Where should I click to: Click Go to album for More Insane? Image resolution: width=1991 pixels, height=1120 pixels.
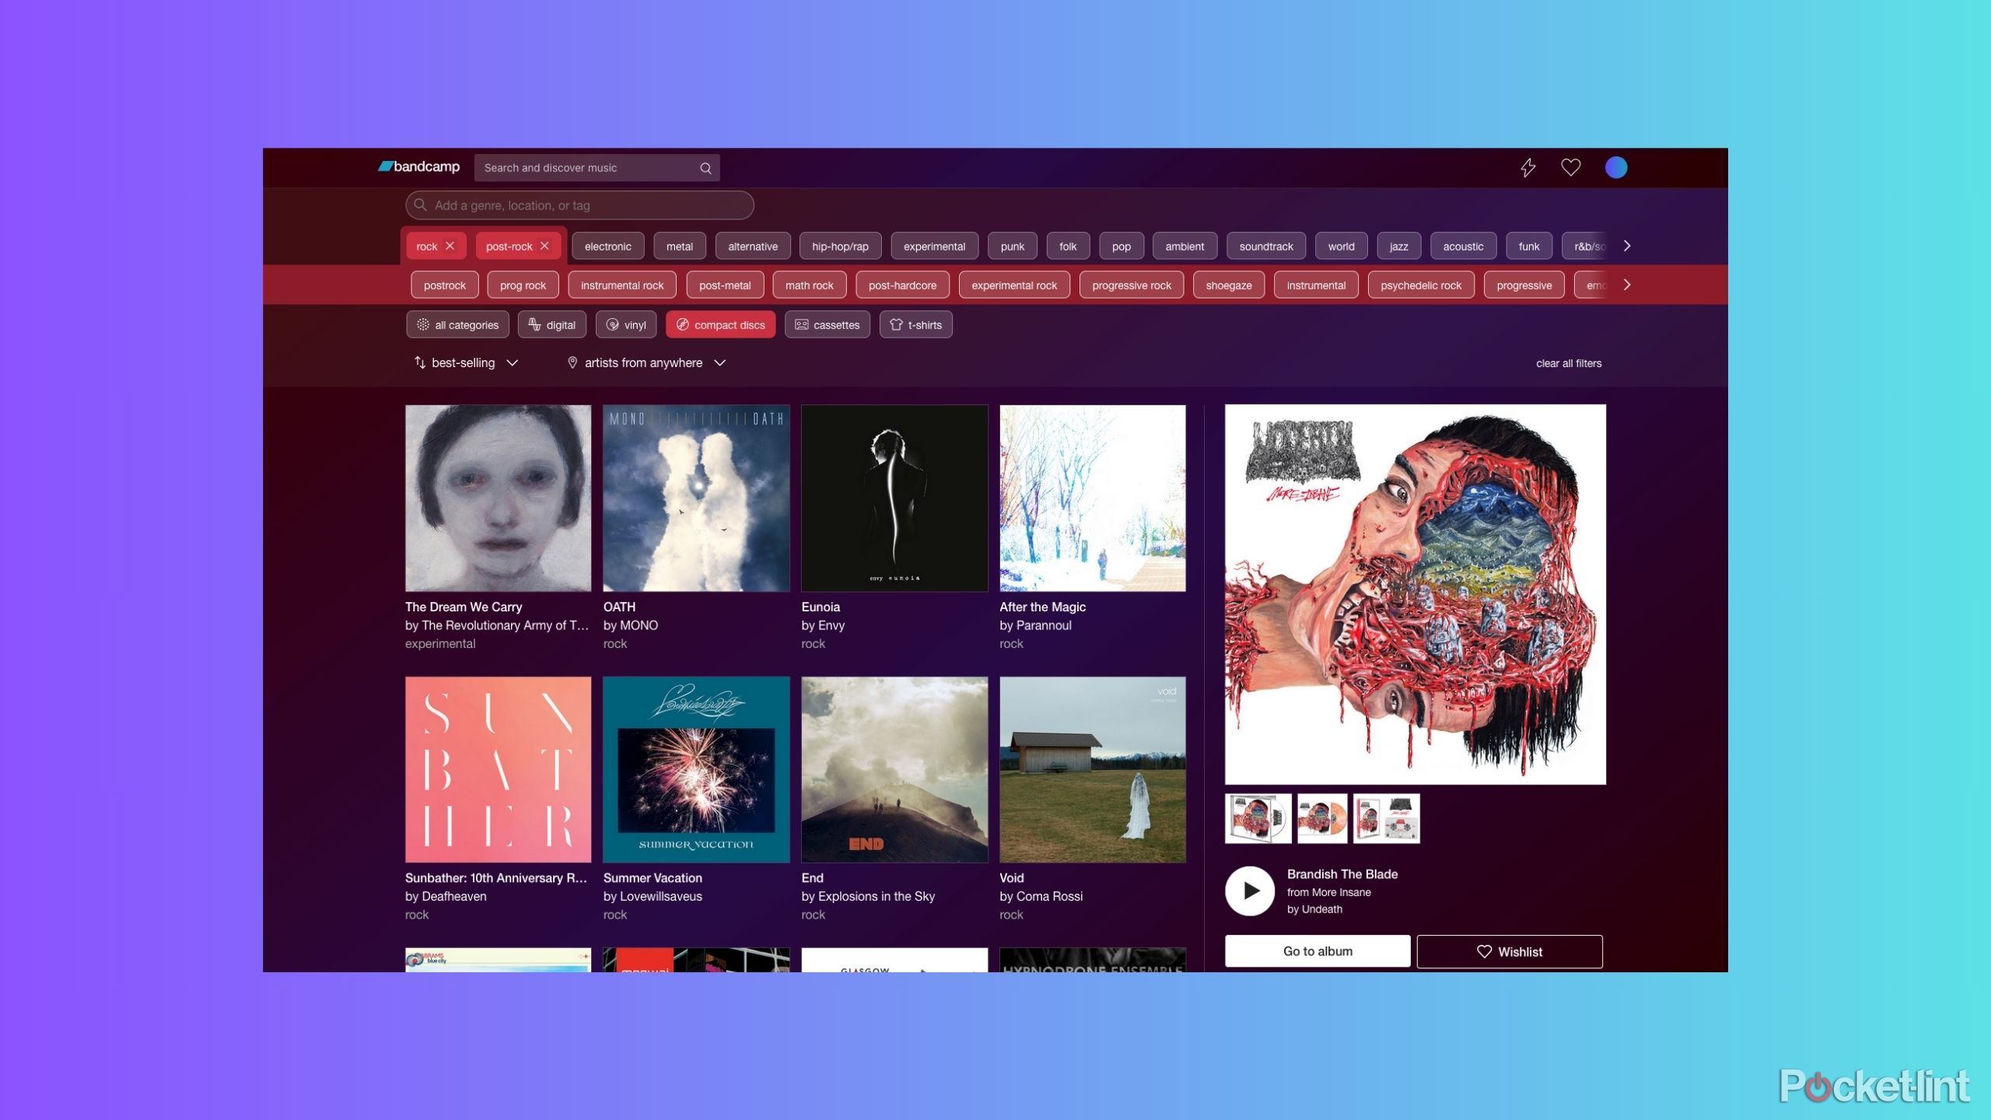(x=1317, y=950)
